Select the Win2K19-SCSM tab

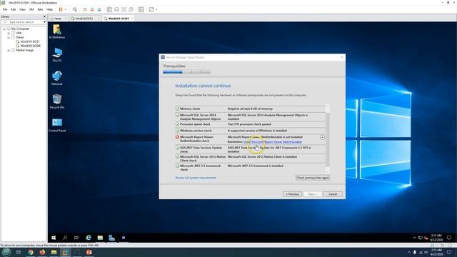[119, 19]
